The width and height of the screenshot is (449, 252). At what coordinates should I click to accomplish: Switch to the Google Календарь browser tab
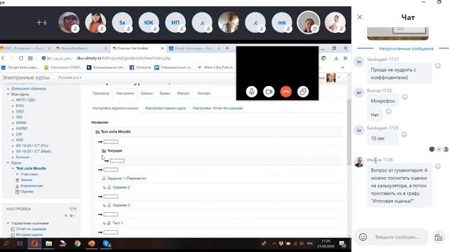pos(194,48)
